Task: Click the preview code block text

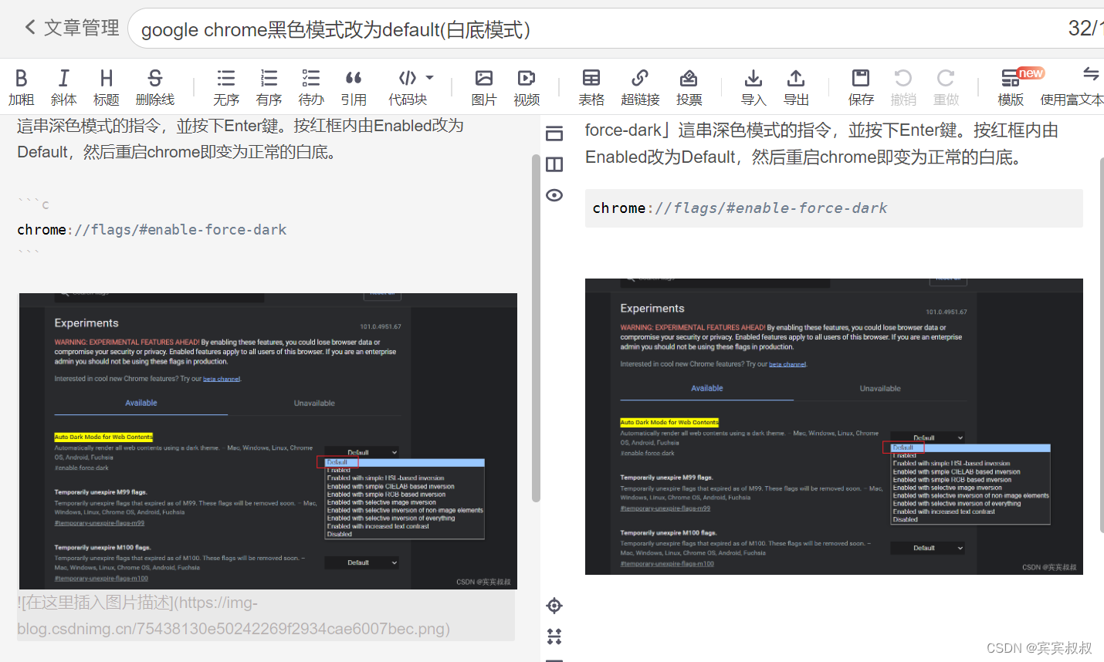Action: pos(740,208)
